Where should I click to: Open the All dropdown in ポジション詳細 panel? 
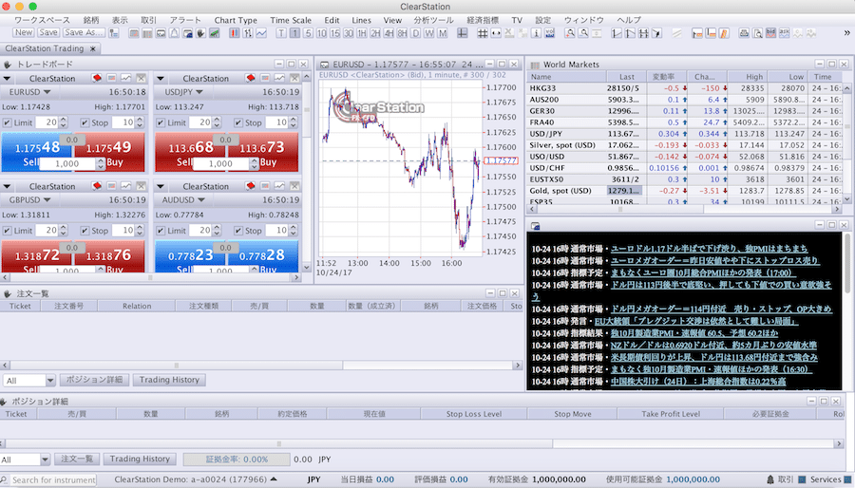point(45,460)
